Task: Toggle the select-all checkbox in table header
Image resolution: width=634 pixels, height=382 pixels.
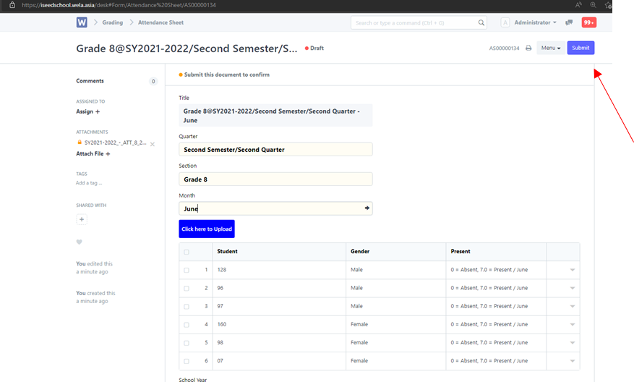Action: [x=187, y=252]
